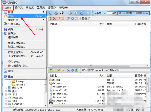Click the new folder icon in lower pane toolbar
151x112 pixels.
point(54,70)
